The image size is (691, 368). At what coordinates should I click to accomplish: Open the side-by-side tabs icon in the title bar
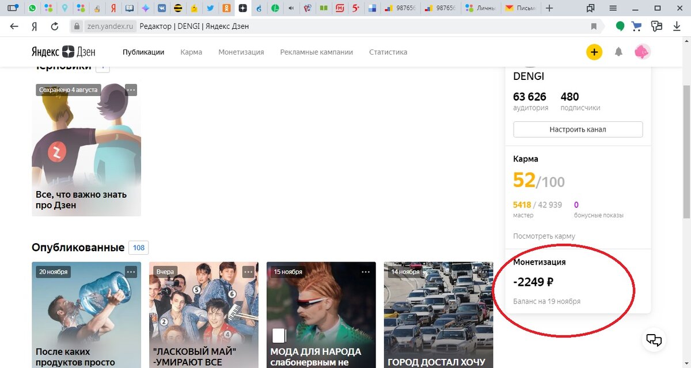(590, 8)
